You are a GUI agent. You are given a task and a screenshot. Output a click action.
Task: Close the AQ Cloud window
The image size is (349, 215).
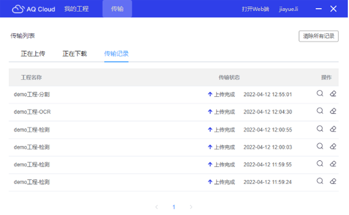pos(333,9)
